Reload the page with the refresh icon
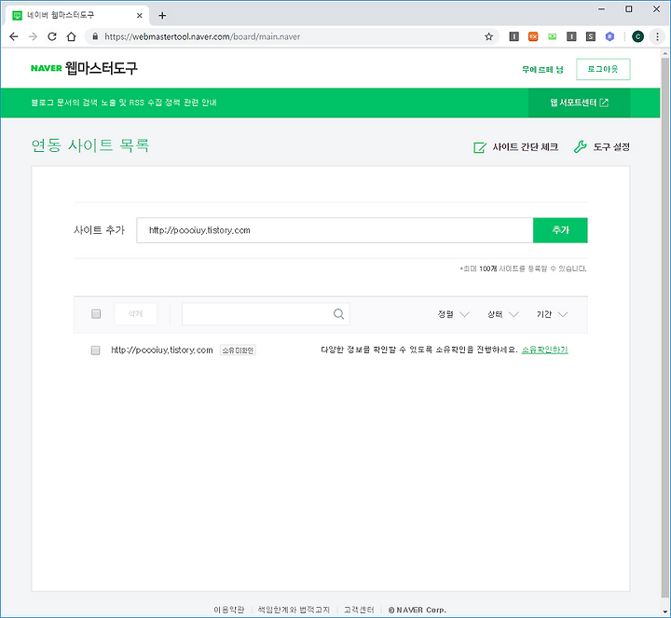Viewport: 671px width, 618px height. tap(52, 36)
